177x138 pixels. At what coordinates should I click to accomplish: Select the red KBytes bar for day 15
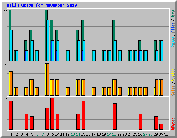[x=83, y=115]
